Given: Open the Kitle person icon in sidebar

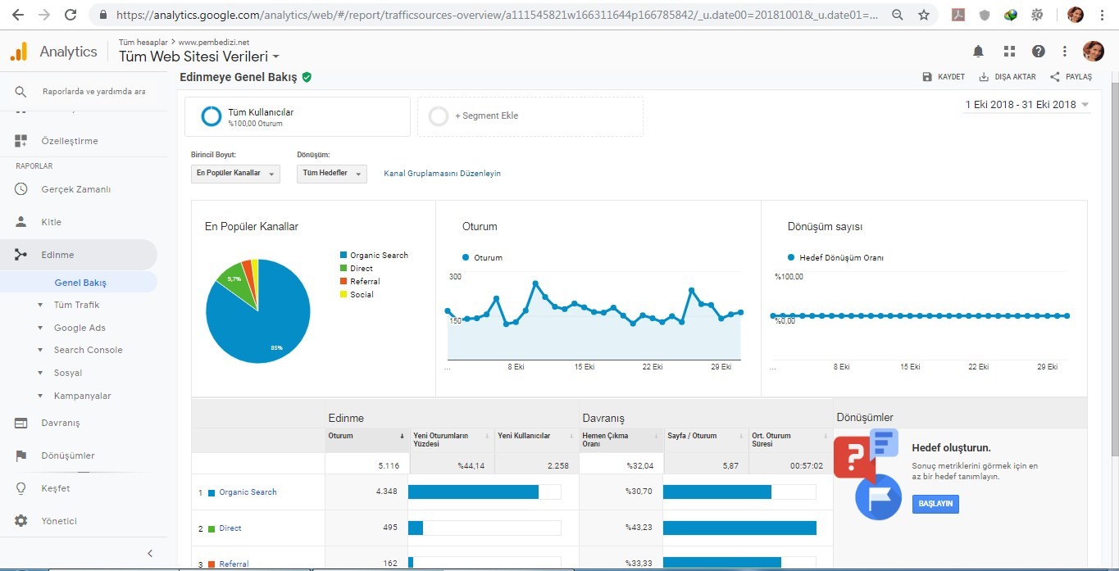Looking at the screenshot, I should (x=21, y=222).
